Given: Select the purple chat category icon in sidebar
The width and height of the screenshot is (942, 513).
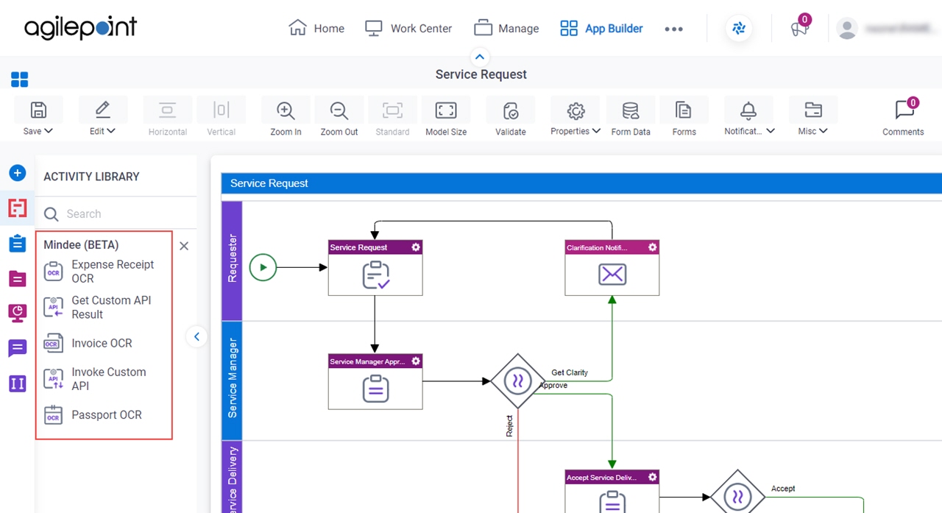Looking at the screenshot, I should [18, 348].
